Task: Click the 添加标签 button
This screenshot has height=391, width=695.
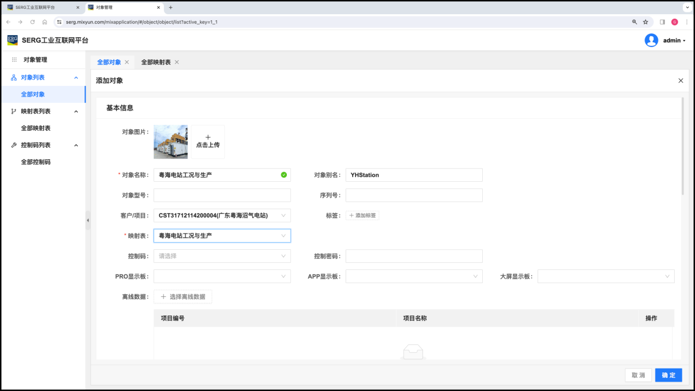Action: tap(363, 216)
